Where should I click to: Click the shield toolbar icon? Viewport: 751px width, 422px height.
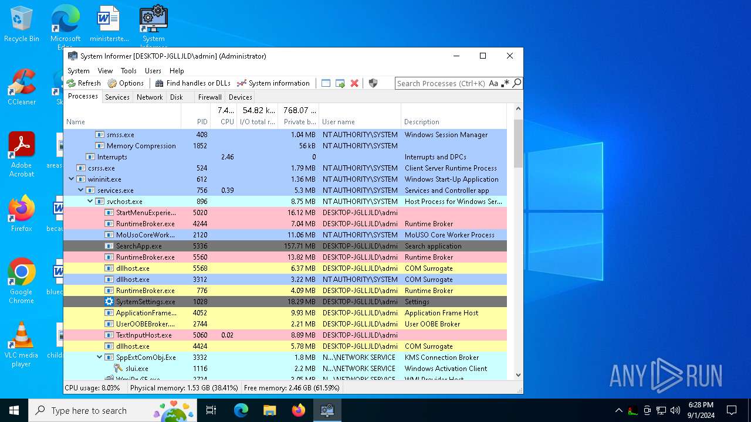[373, 83]
